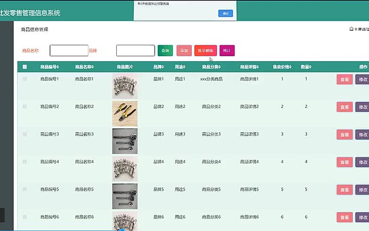Edit the 商品名称5 row
369x231 pixels.
coord(362,190)
